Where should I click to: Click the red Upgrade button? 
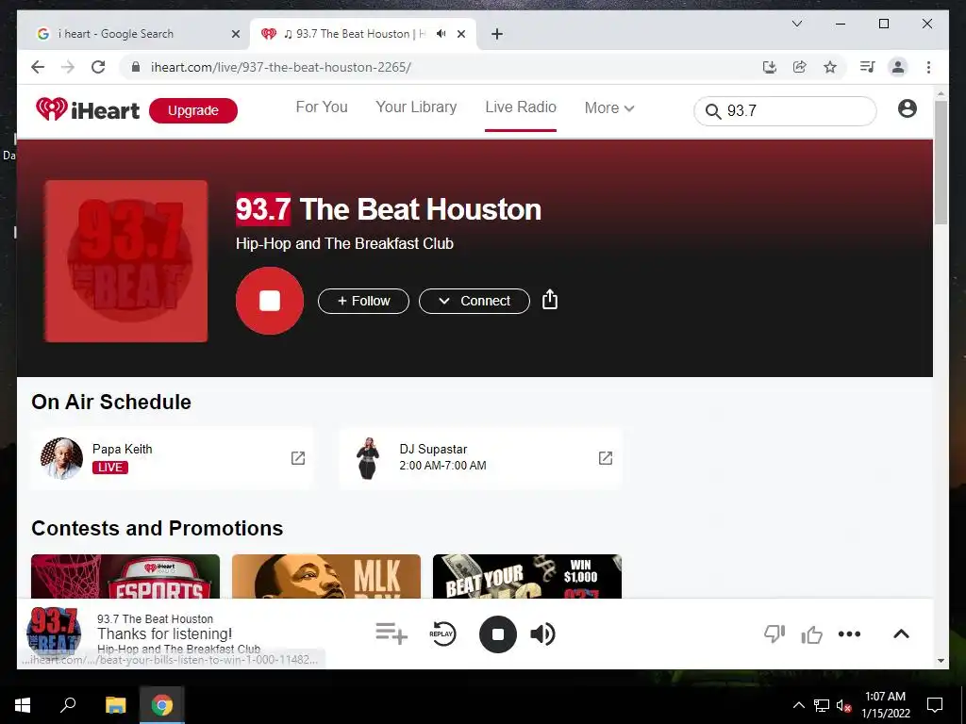pyautogui.click(x=192, y=111)
